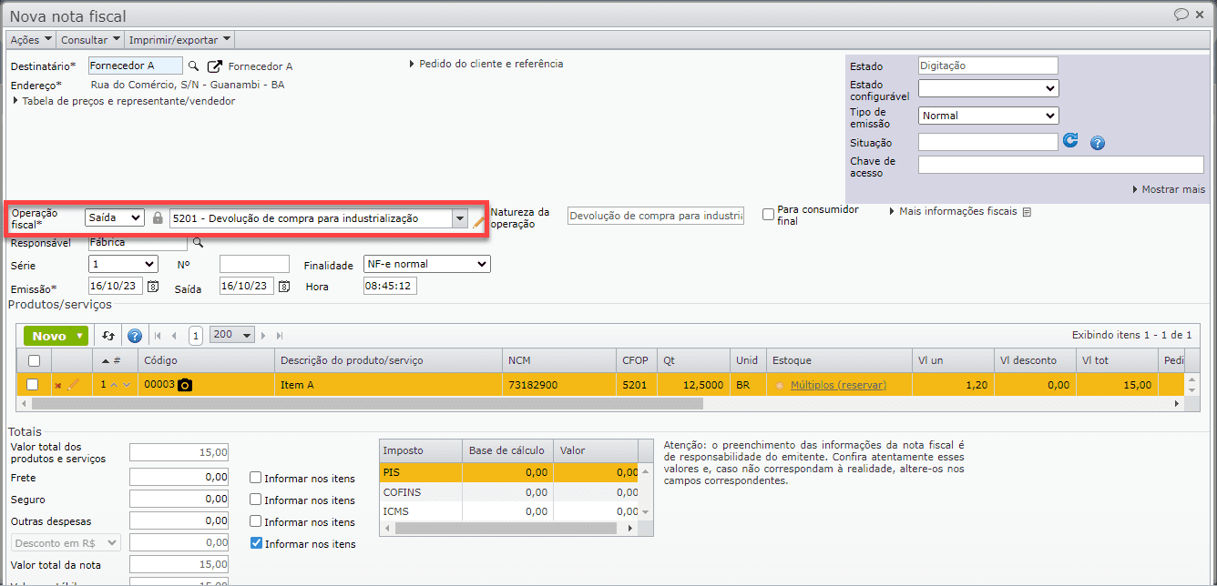Delete row using the red X icon
1217x586 pixels.
click(58, 386)
